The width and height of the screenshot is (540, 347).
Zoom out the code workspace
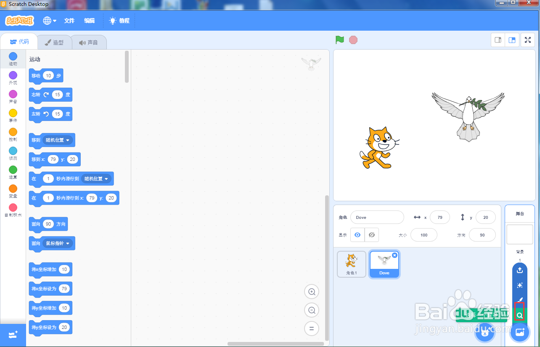tap(312, 310)
